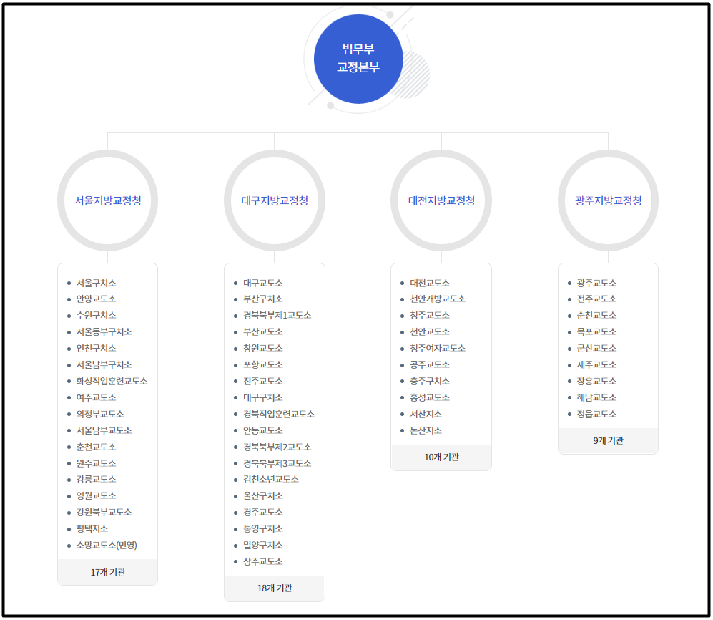Select 상주교도소 entry
The width and height of the screenshot is (713, 620).
[263, 561]
